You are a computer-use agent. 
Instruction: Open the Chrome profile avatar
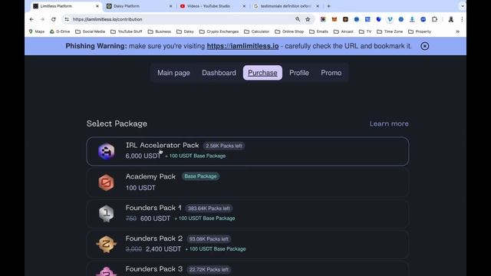coord(451,19)
